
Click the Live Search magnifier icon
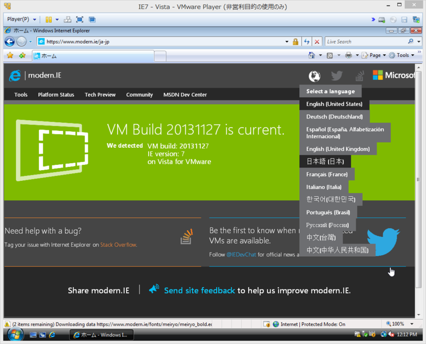(411, 41)
